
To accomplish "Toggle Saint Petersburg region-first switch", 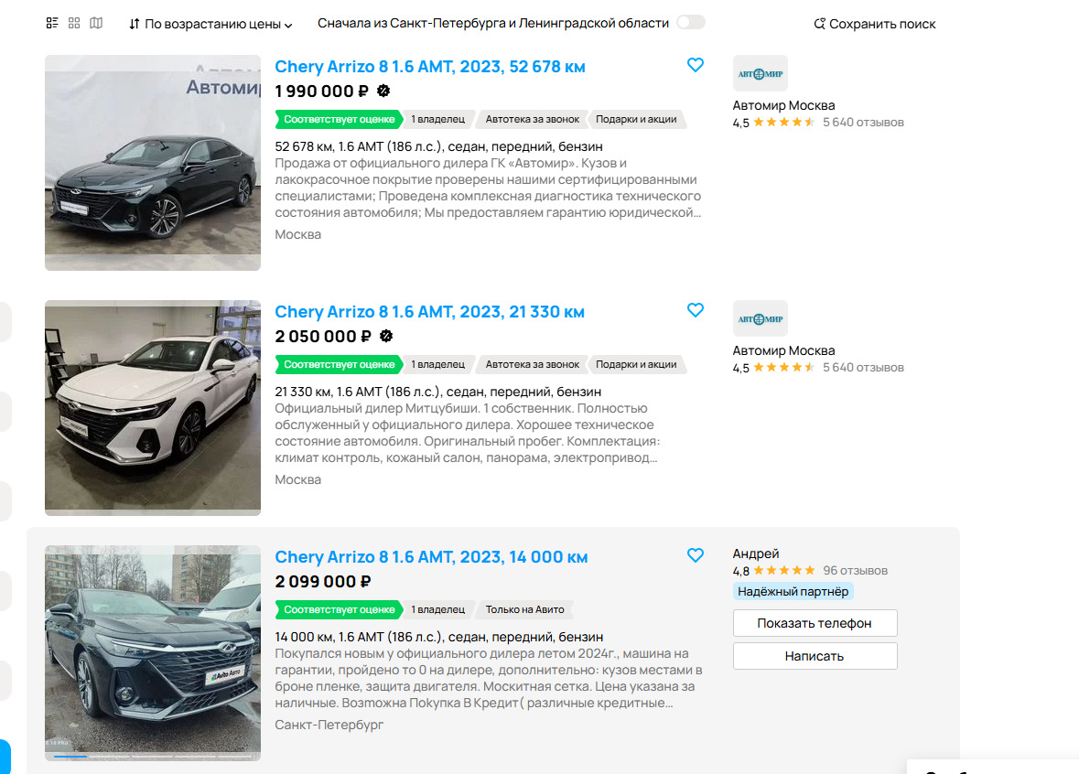I will point(690,23).
